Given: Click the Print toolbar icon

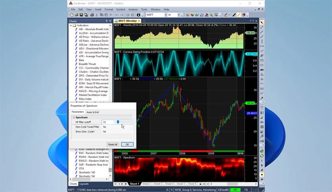Looking at the screenshot, I should [92, 15].
